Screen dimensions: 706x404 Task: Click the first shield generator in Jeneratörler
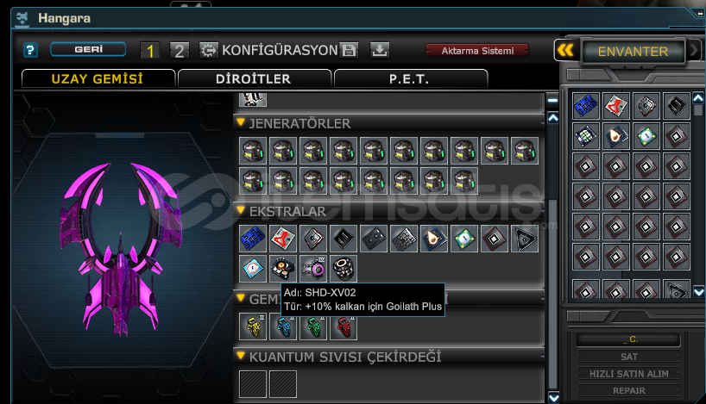click(x=253, y=151)
